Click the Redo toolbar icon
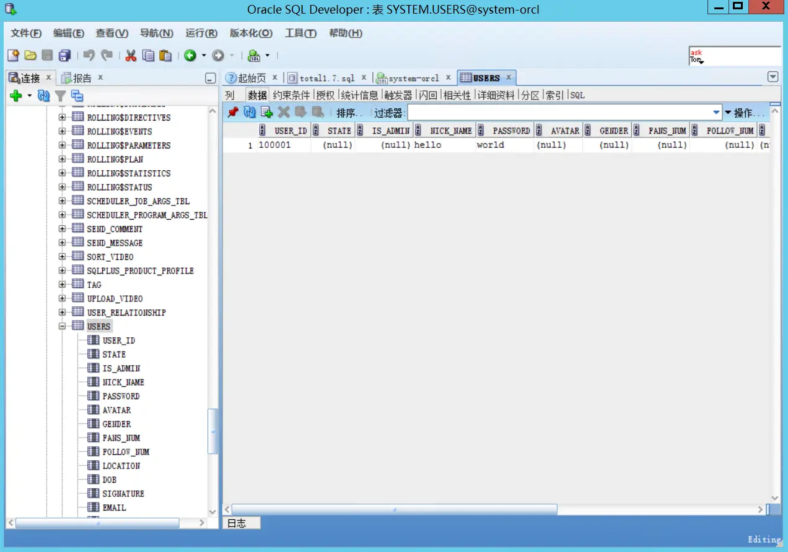 (x=107, y=56)
